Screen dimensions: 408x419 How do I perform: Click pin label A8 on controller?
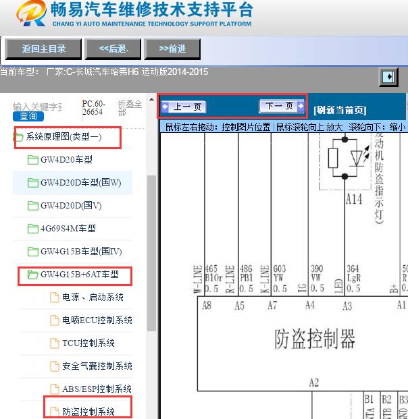[x=207, y=305]
